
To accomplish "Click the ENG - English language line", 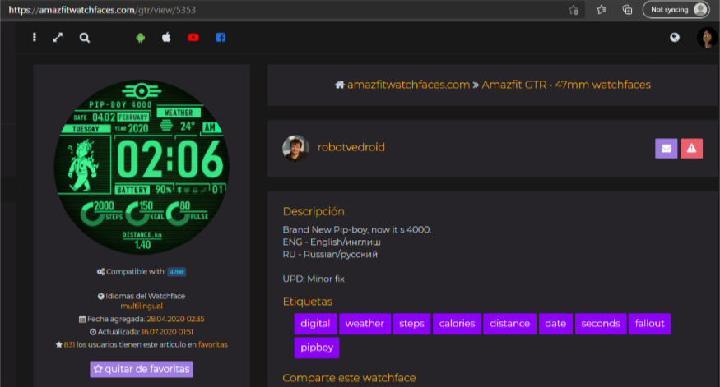I will tap(332, 242).
